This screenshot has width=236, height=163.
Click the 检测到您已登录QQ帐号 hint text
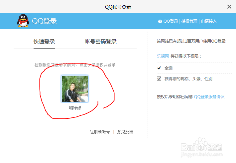pyautogui.click(x=75, y=65)
